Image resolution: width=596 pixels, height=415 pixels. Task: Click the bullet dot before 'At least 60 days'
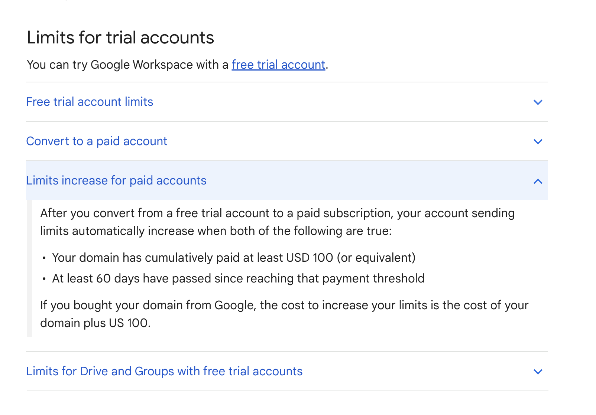[44, 279]
